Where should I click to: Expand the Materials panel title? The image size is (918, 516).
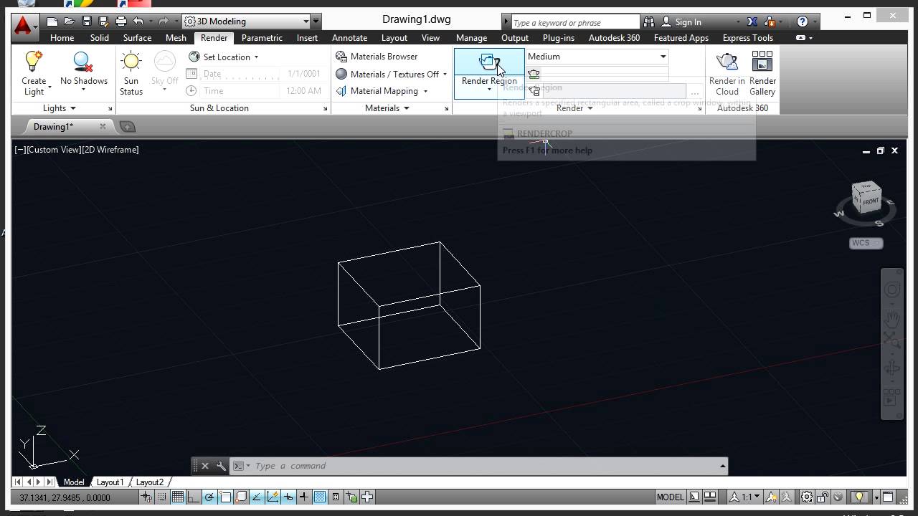tap(387, 108)
